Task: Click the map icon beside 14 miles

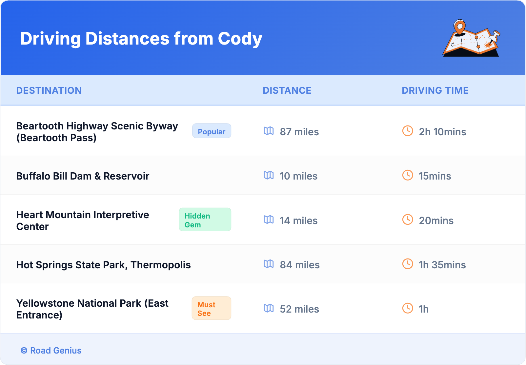Action: pos(269,220)
